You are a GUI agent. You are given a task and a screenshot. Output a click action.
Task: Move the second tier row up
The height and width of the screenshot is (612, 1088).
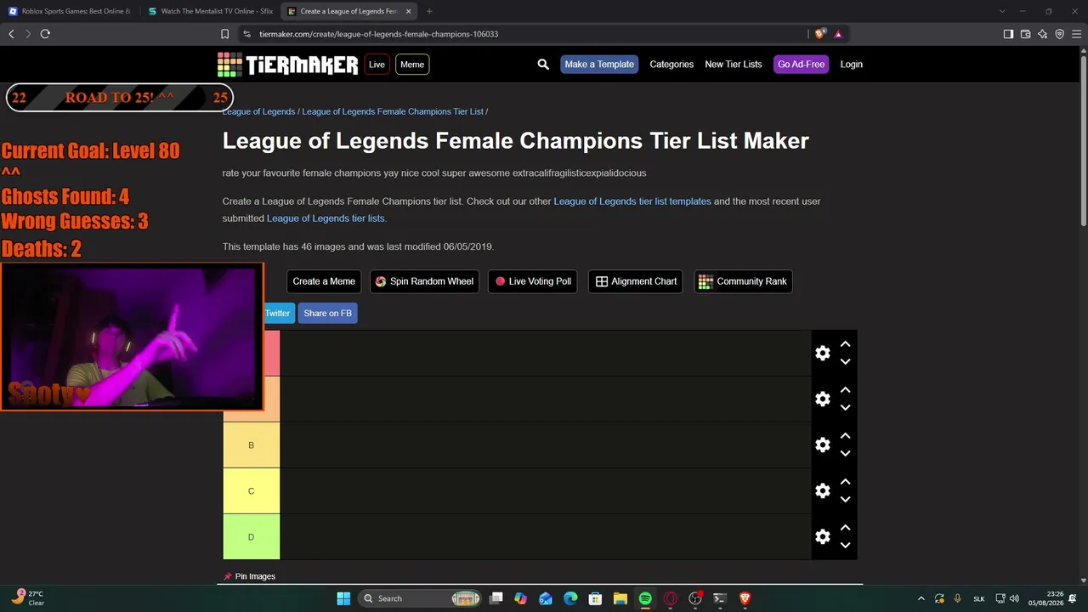(x=846, y=390)
